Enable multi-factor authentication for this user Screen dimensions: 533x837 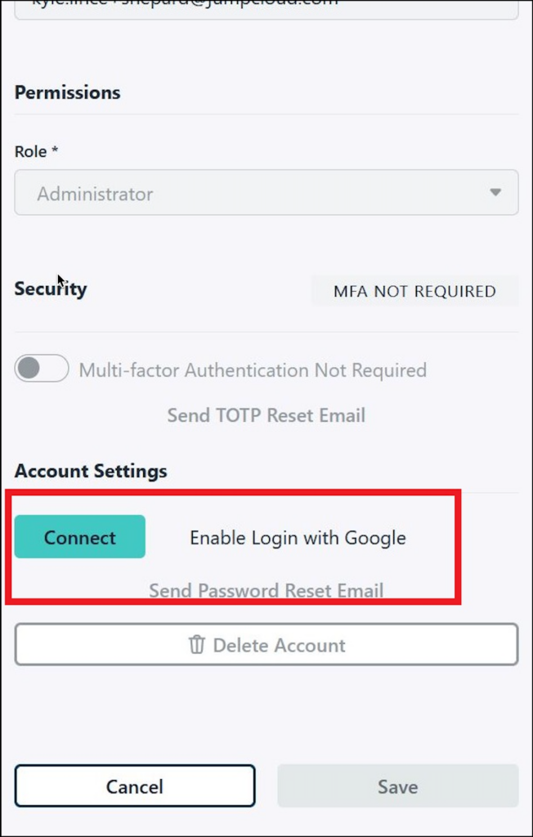pyautogui.click(x=41, y=369)
